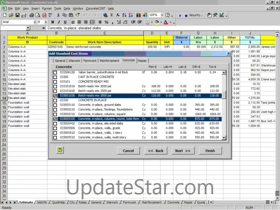280x210 pixels.
Task: Run the spelling check icon
Action: coord(50,15)
